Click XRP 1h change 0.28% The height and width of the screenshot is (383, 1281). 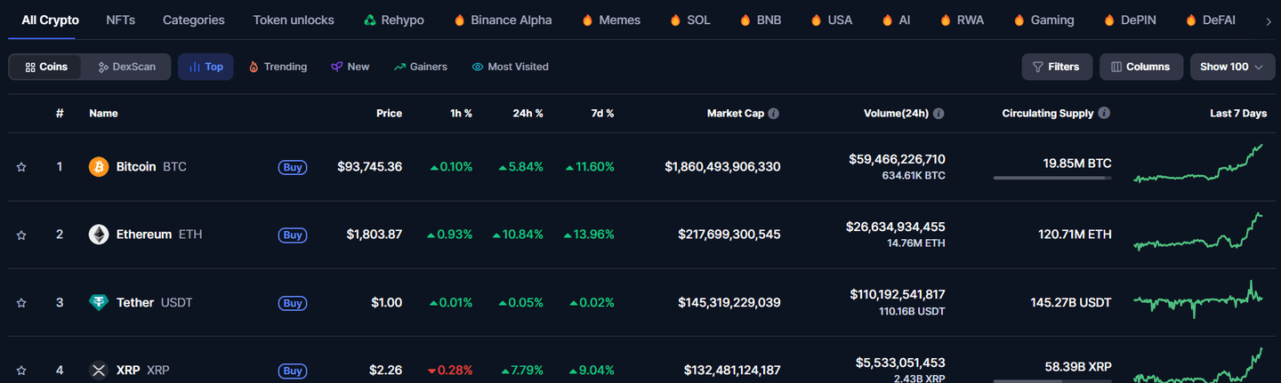(449, 371)
